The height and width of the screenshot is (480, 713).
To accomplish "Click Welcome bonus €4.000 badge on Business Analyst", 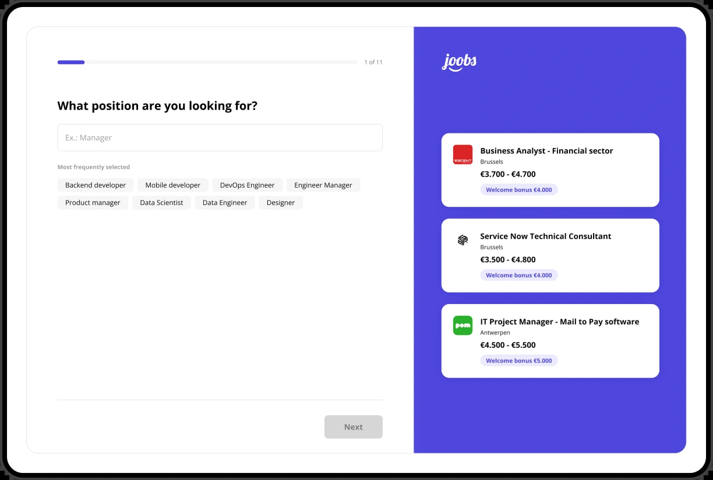I will (x=519, y=190).
